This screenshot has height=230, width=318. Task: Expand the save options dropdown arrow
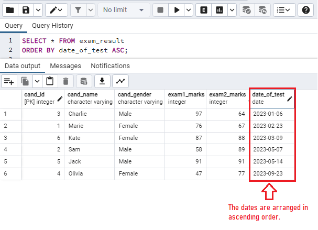[x=38, y=10]
